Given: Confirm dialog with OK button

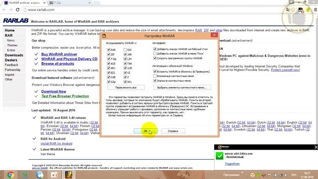Looking at the screenshot, I should (146, 131).
